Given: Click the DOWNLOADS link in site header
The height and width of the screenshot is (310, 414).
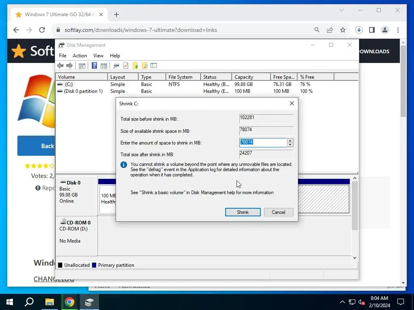Looking at the screenshot, I should tap(374, 51).
